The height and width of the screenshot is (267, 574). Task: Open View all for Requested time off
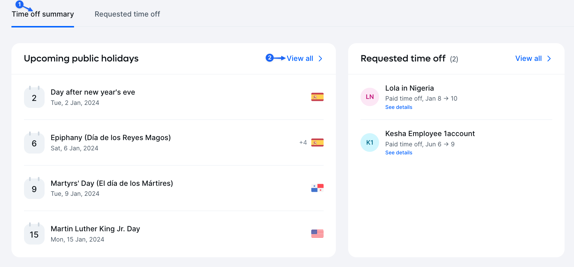pos(528,59)
